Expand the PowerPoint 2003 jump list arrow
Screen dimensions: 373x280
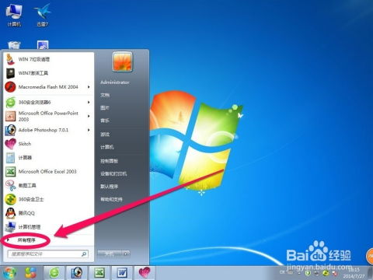(x=89, y=116)
